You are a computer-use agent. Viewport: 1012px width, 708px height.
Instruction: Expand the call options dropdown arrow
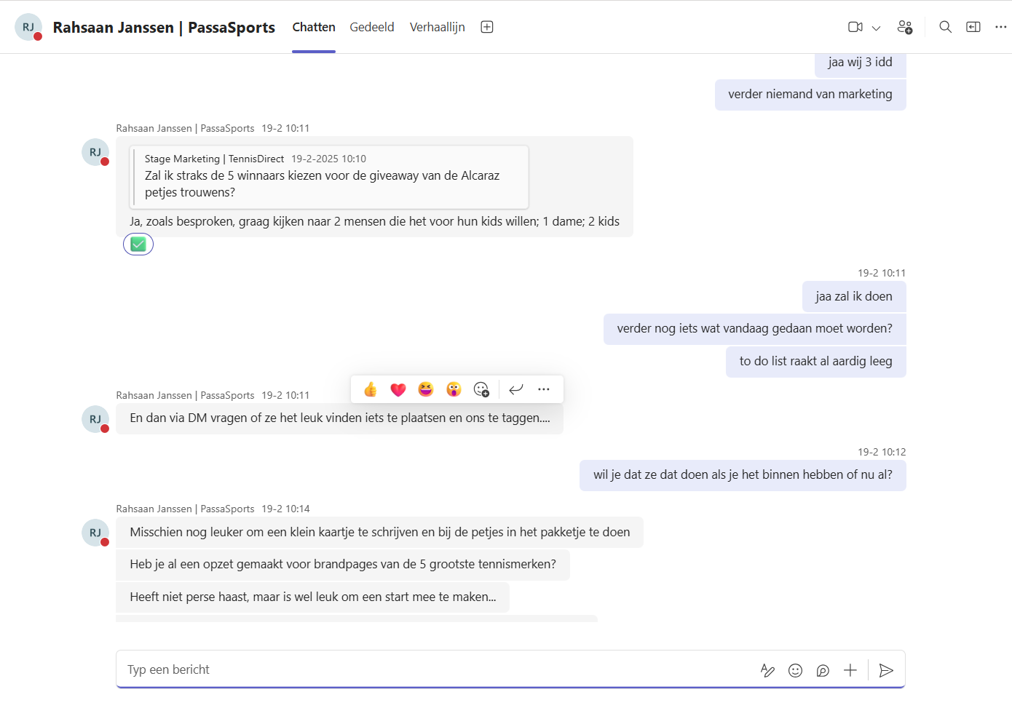point(876,28)
